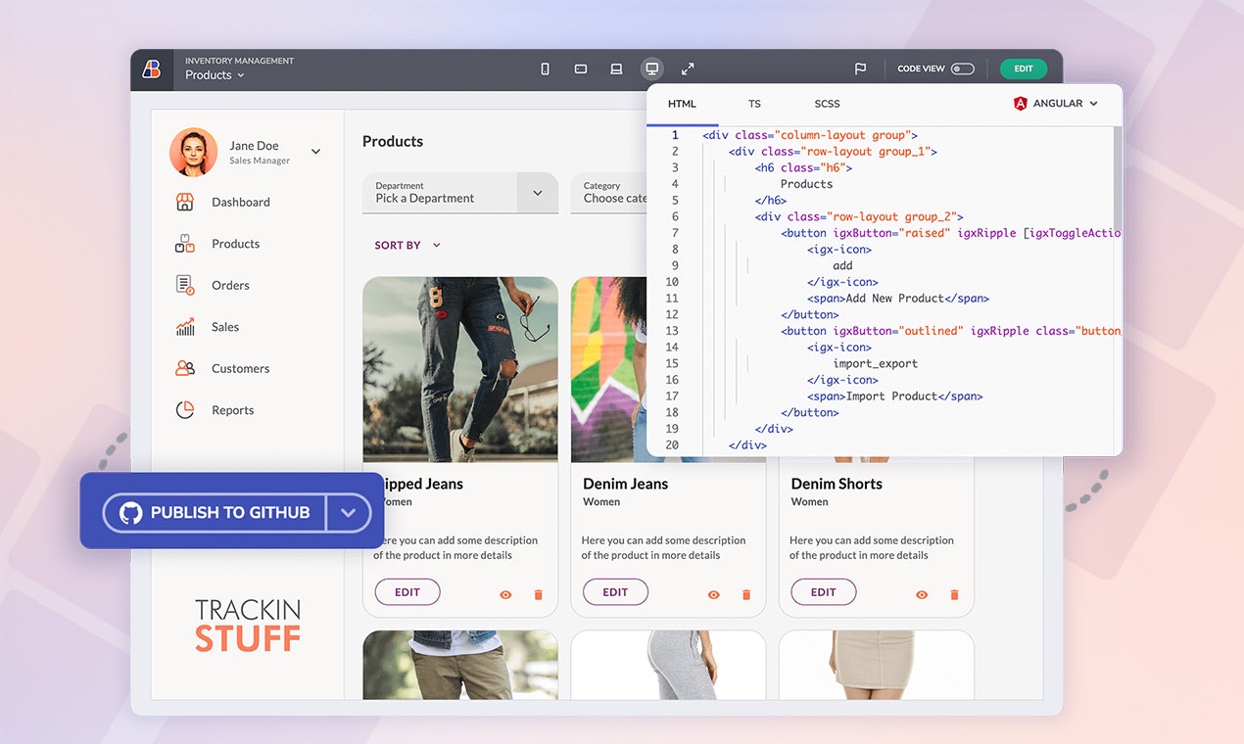Open Dashboard from the sidebar
Screen dimensions: 1244x744
click(241, 202)
